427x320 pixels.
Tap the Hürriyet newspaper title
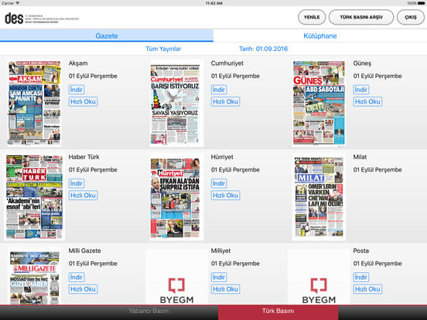[x=222, y=157]
